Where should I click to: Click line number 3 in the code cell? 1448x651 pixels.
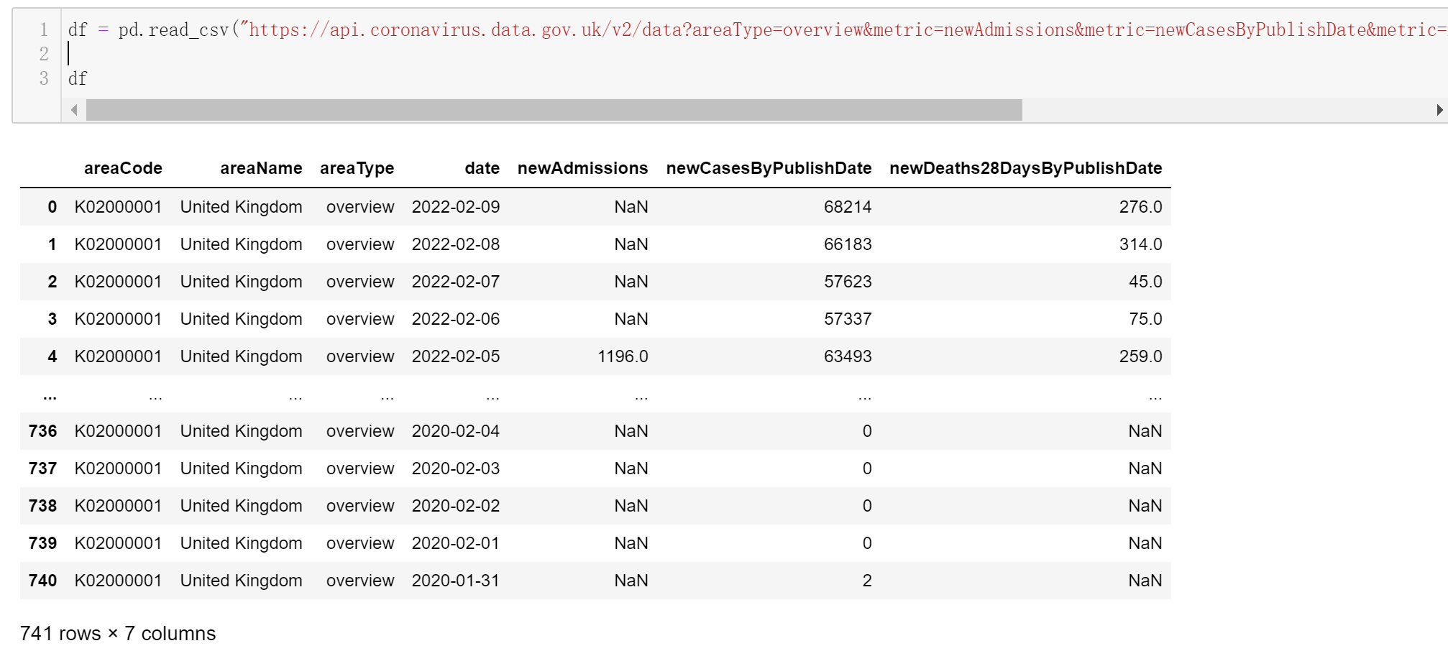45,78
